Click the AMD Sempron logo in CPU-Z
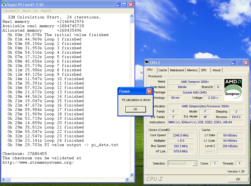Image resolution: width=251 pixels, height=186 pixels. pyautogui.click(x=233, y=90)
